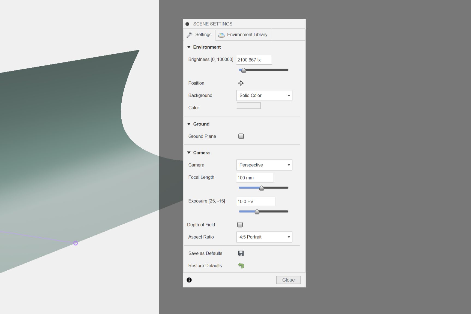Click the Focal Length input field
Viewport: 471px width, 314px height.
(x=255, y=178)
